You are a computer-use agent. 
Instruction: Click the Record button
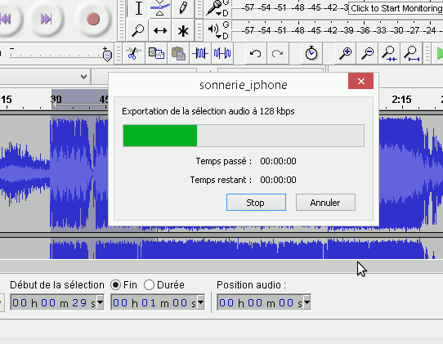pos(93,20)
